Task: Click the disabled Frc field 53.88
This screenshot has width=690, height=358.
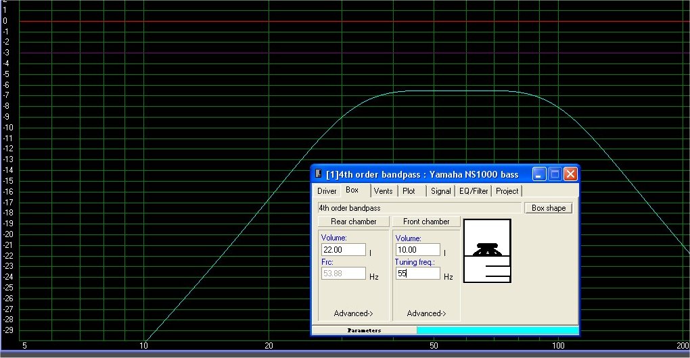Action: (343, 273)
